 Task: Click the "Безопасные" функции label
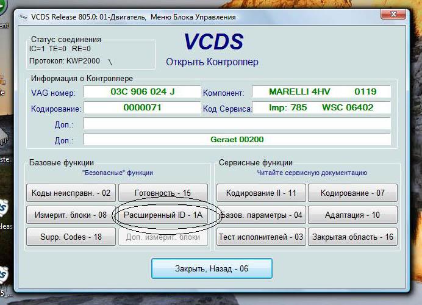[x=118, y=173]
